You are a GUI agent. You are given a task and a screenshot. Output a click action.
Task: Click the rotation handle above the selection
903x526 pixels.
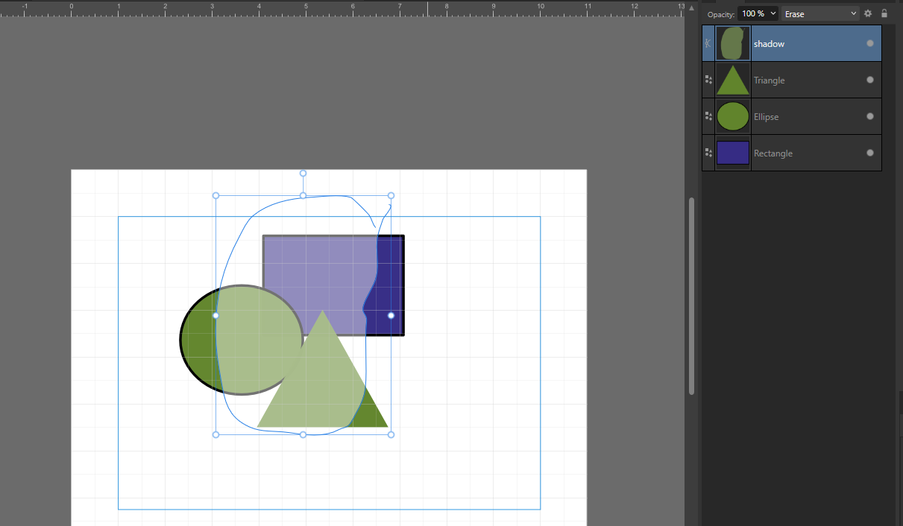click(303, 173)
